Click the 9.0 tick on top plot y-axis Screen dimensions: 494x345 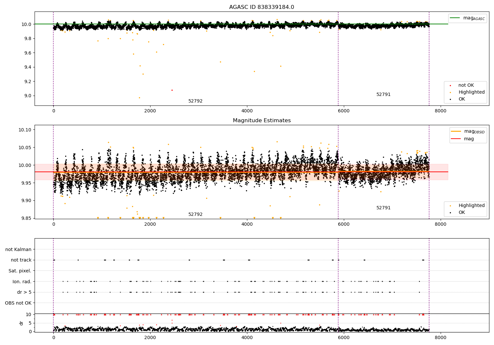pyautogui.click(x=28, y=96)
